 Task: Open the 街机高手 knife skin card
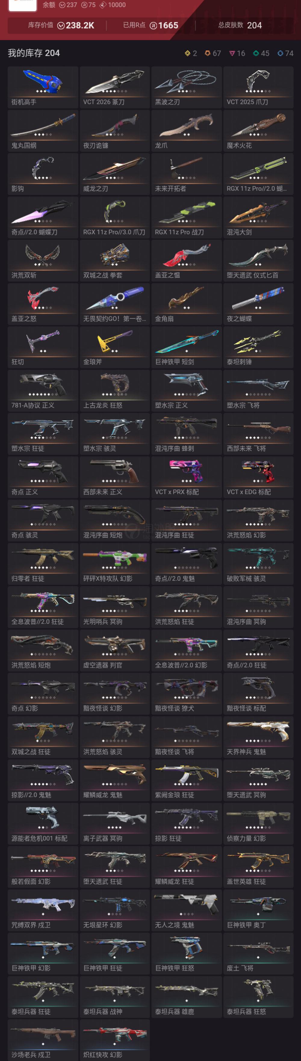coord(43,87)
